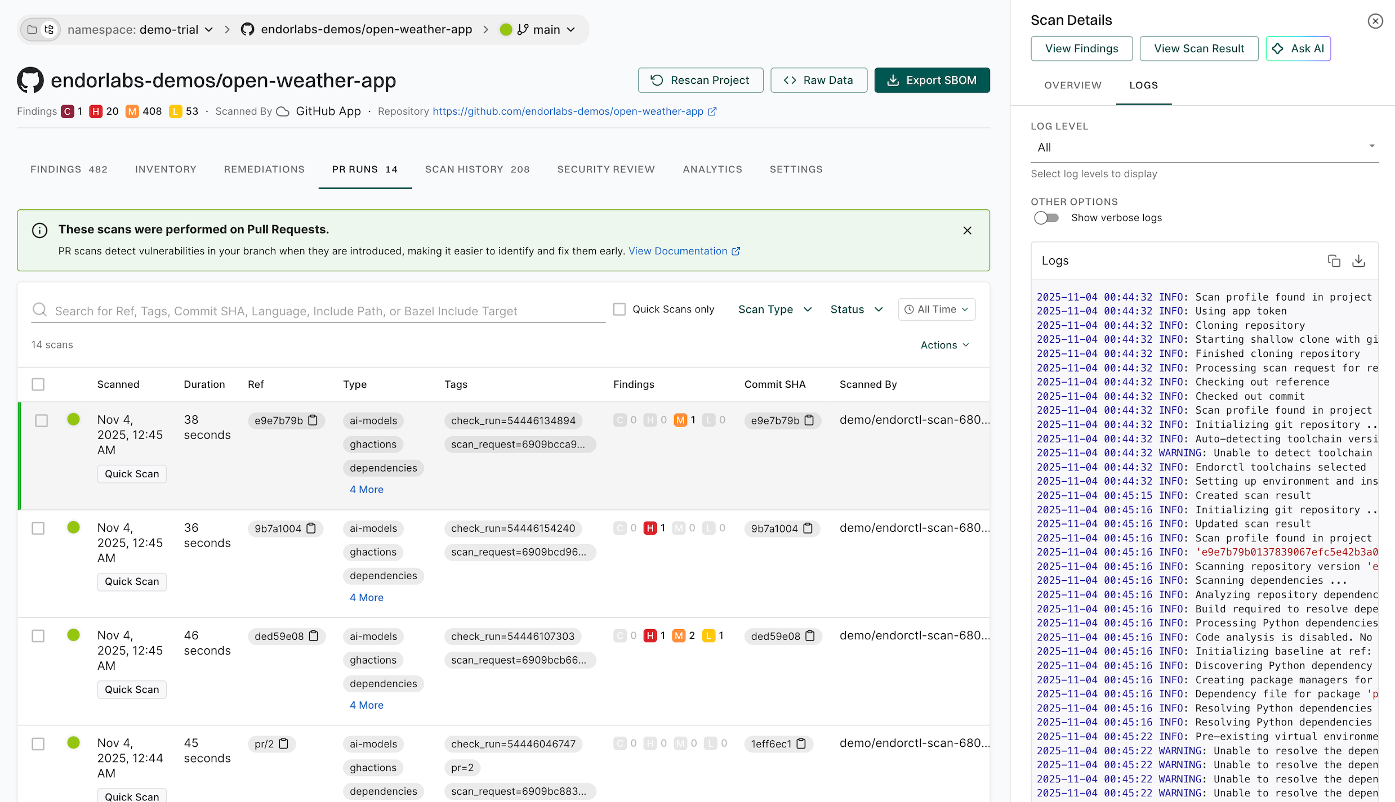Enable Show verbose logs
The image size is (1395, 802).
click(x=1046, y=218)
